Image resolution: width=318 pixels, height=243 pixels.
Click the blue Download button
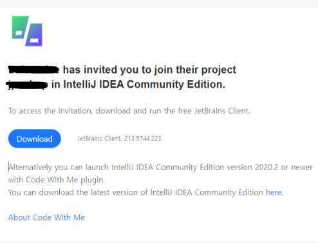click(35, 139)
